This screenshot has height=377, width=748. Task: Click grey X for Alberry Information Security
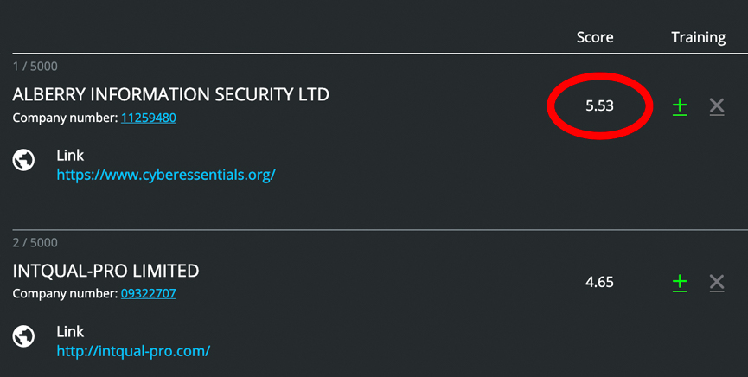tap(717, 106)
